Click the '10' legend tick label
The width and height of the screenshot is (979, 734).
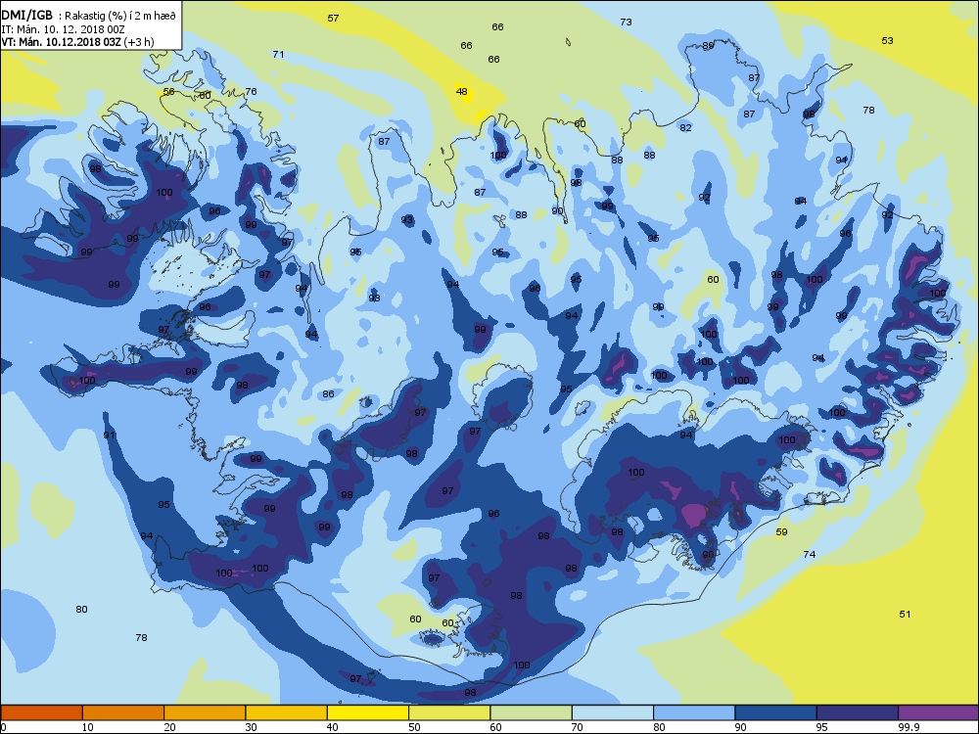click(x=88, y=727)
